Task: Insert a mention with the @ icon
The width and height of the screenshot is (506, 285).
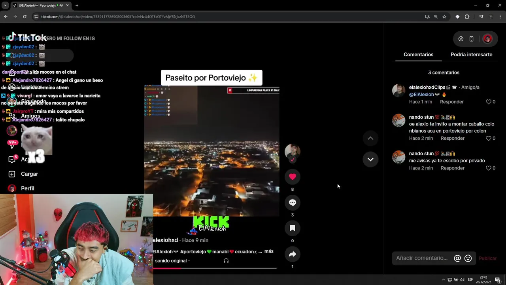Action: [x=457, y=258]
